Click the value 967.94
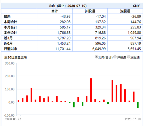 [136, 38]
